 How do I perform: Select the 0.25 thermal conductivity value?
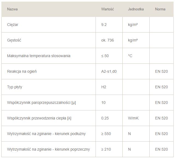point(105,118)
